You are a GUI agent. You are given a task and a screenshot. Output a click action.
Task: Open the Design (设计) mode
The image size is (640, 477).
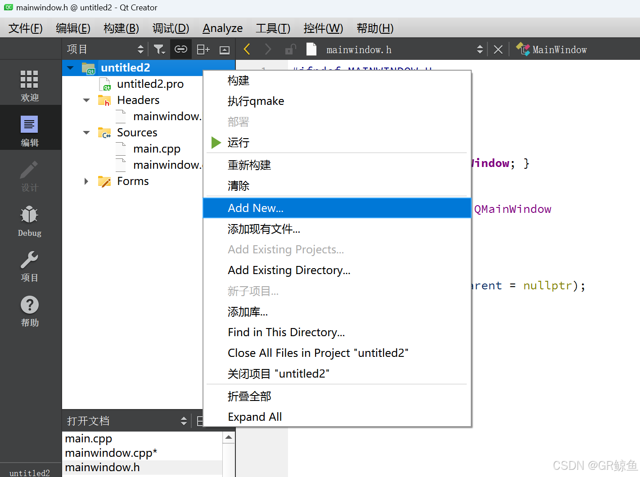[x=30, y=175]
